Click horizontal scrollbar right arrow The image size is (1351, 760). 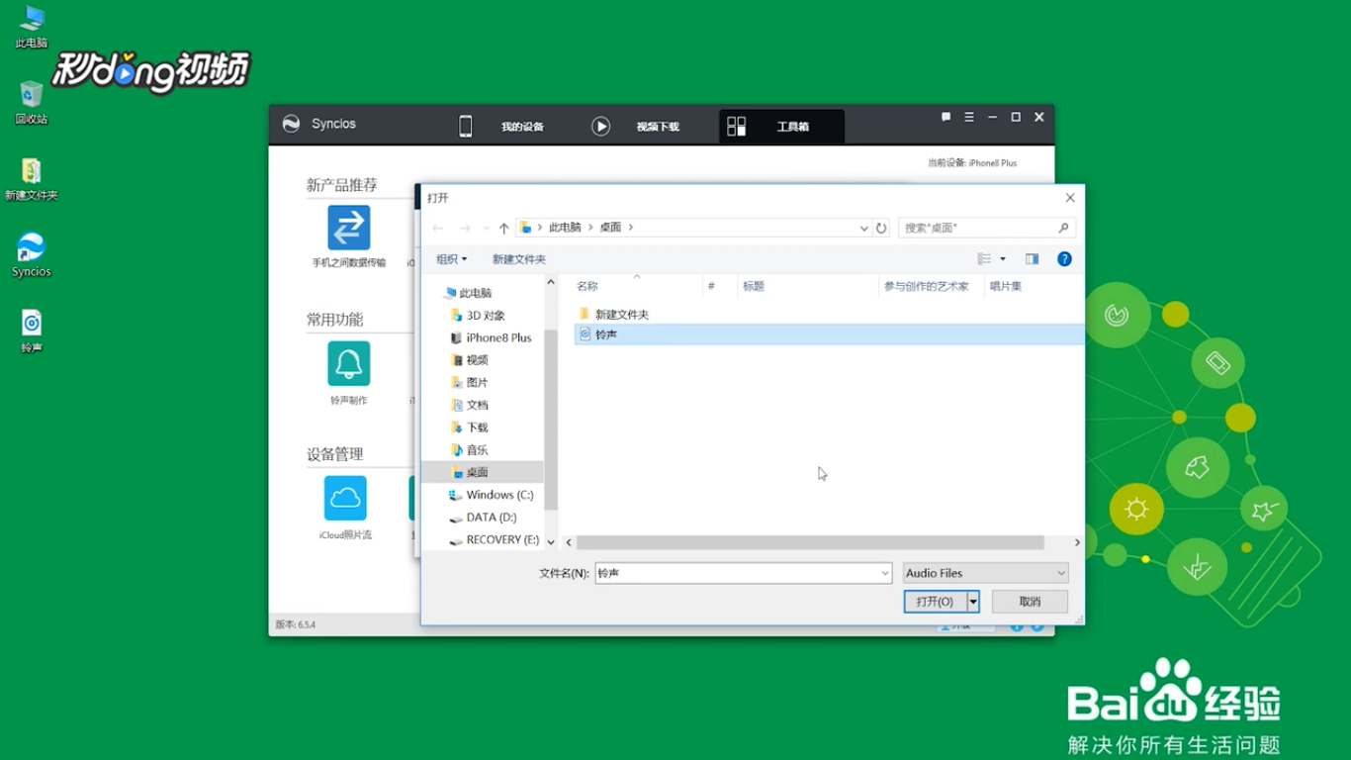(1077, 542)
